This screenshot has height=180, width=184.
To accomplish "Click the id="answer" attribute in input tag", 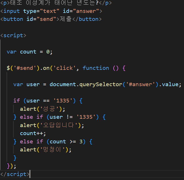I will (81, 11).
